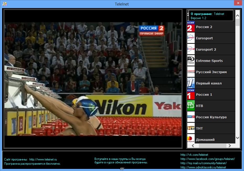Click the НТВ green logo icon

click(191, 106)
